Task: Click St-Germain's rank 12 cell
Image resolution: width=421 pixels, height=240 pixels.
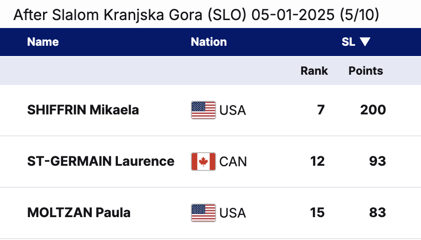Action: [x=317, y=162]
